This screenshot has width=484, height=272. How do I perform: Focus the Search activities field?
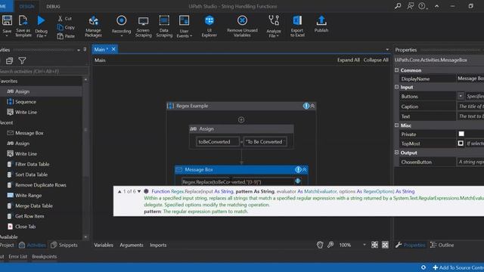tap(43, 71)
